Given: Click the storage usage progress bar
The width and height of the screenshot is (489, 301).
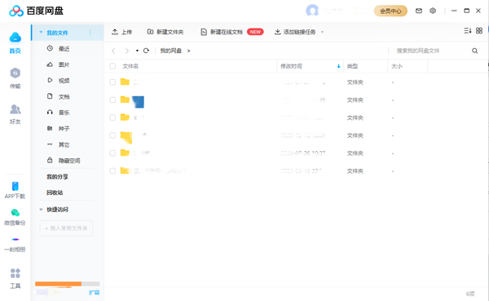Looking at the screenshot, I should pyautogui.click(x=68, y=284).
